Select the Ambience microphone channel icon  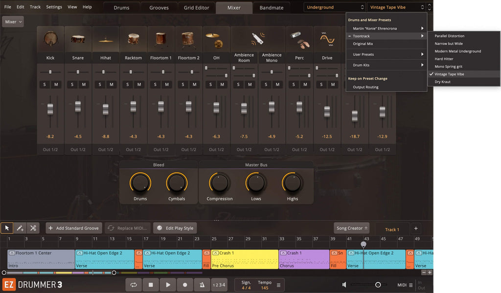point(258,39)
